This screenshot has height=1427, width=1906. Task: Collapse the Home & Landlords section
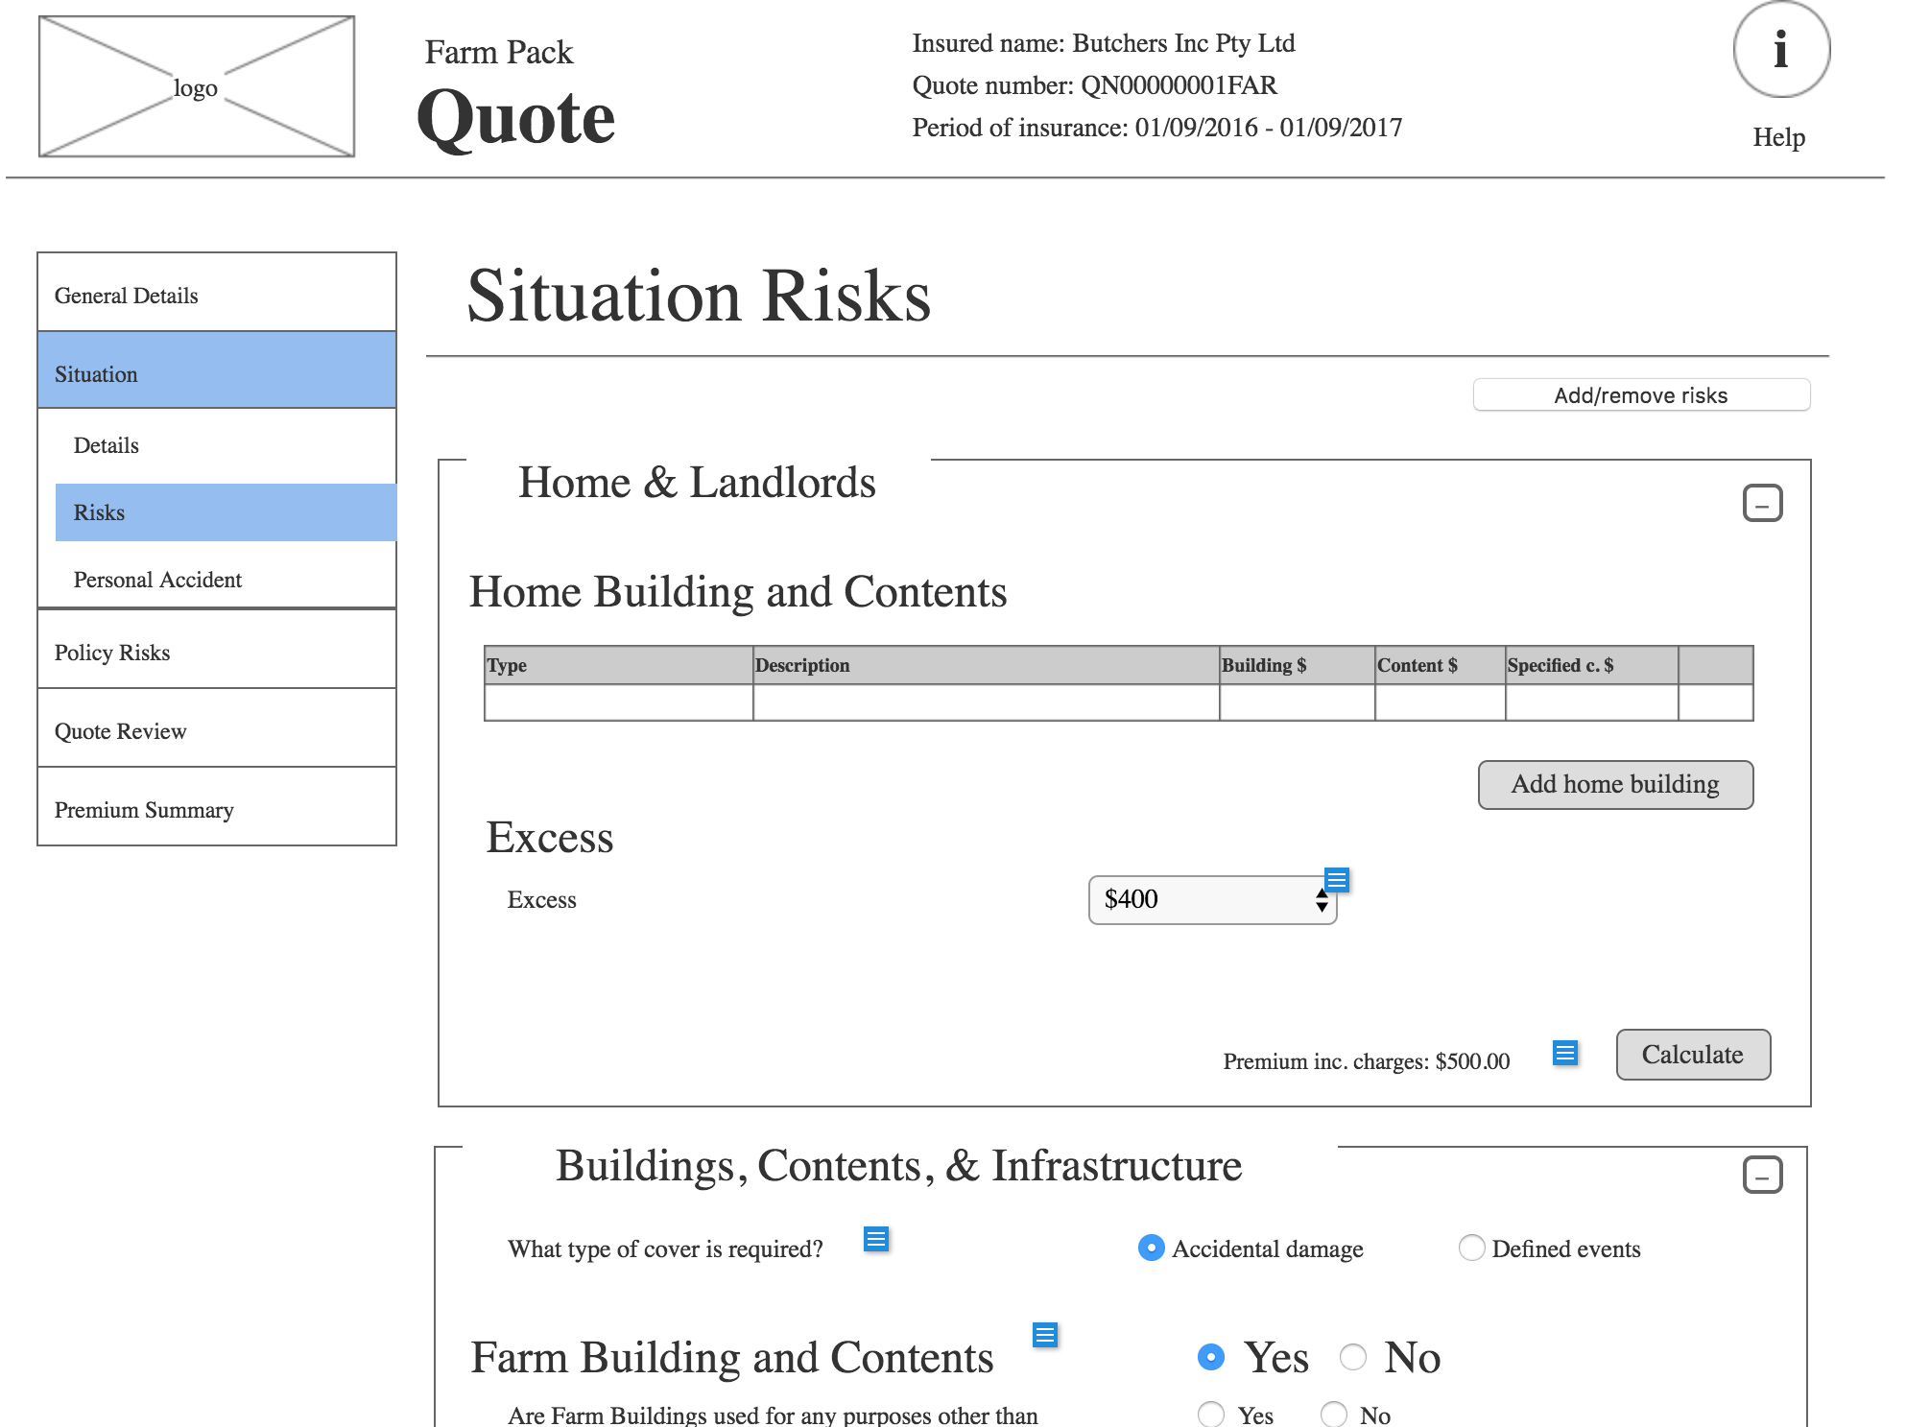click(1762, 503)
